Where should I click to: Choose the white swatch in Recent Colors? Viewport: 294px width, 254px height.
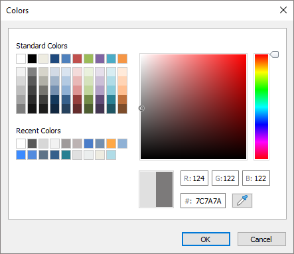[x=21, y=143]
